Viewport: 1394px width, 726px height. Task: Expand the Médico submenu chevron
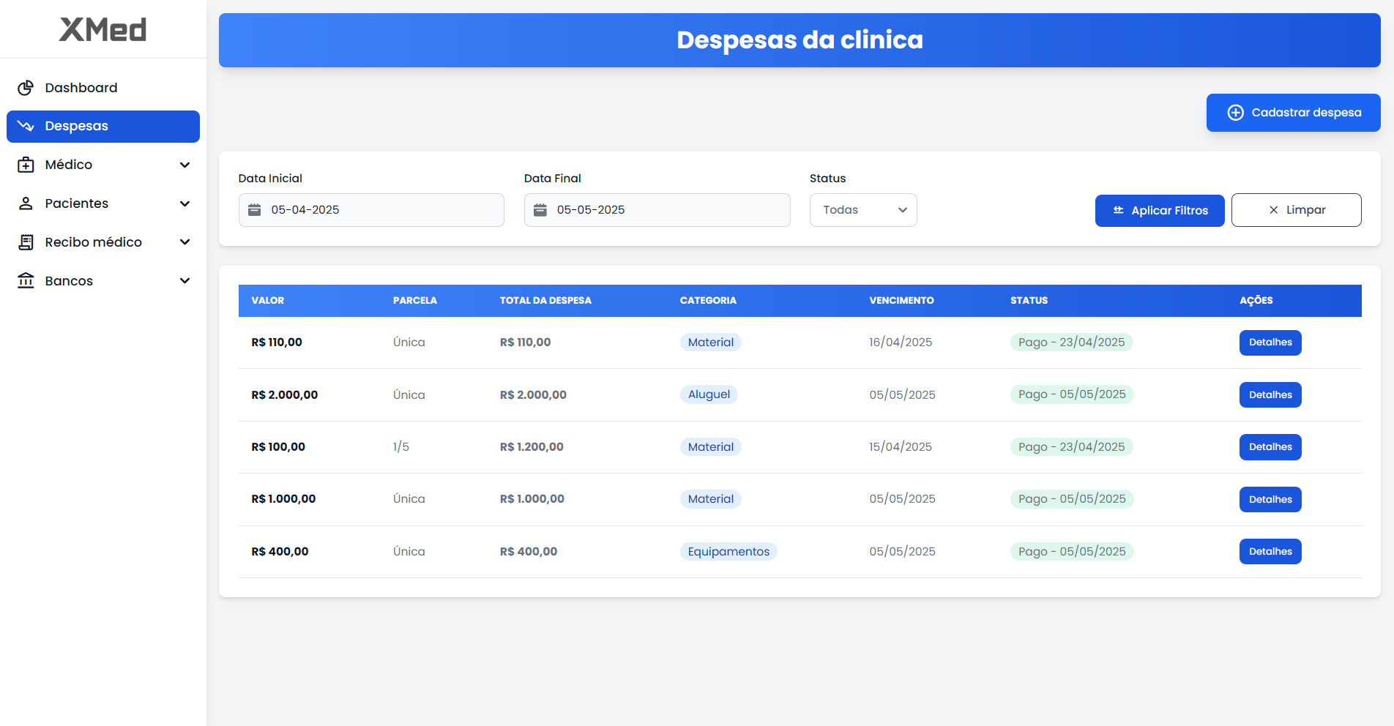tap(184, 165)
